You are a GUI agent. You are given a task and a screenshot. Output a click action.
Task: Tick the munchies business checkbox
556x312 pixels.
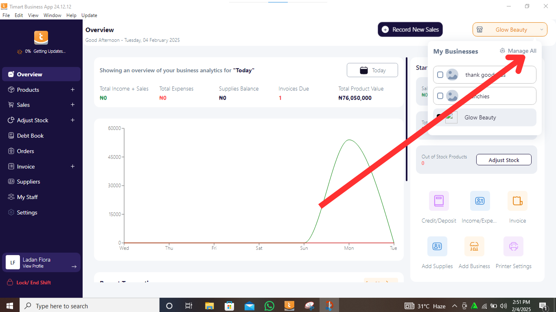440,96
